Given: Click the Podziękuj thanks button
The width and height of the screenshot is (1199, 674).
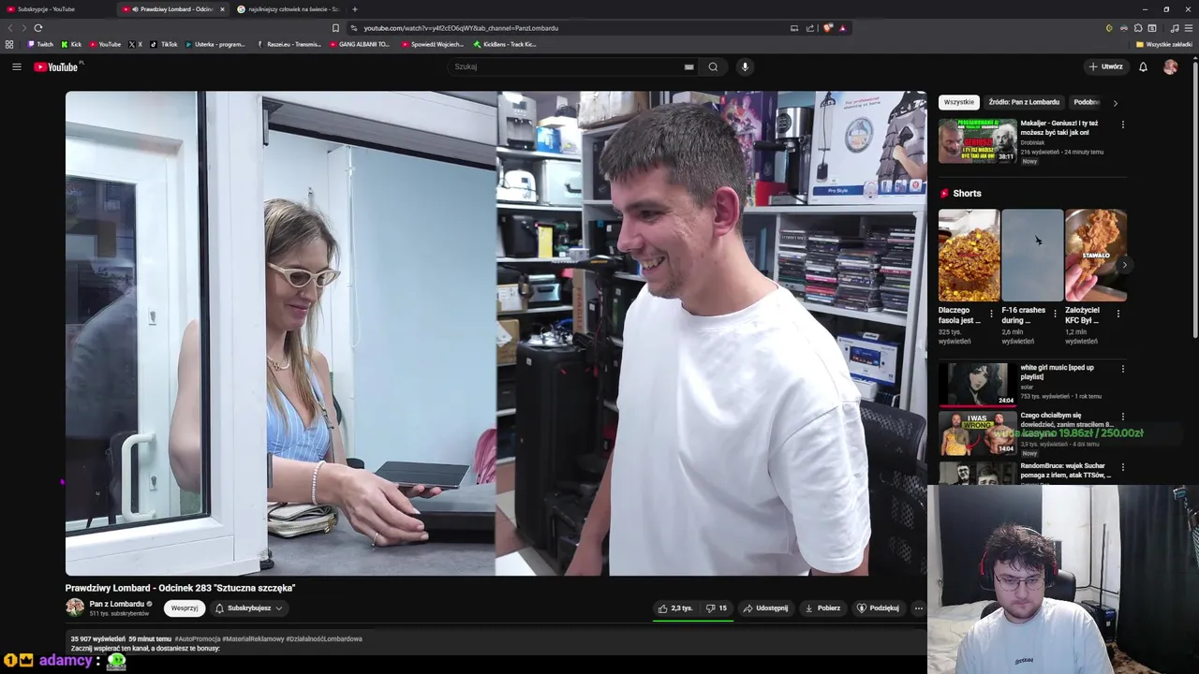Looking at the screenshot, I should [x=878, y=608].
